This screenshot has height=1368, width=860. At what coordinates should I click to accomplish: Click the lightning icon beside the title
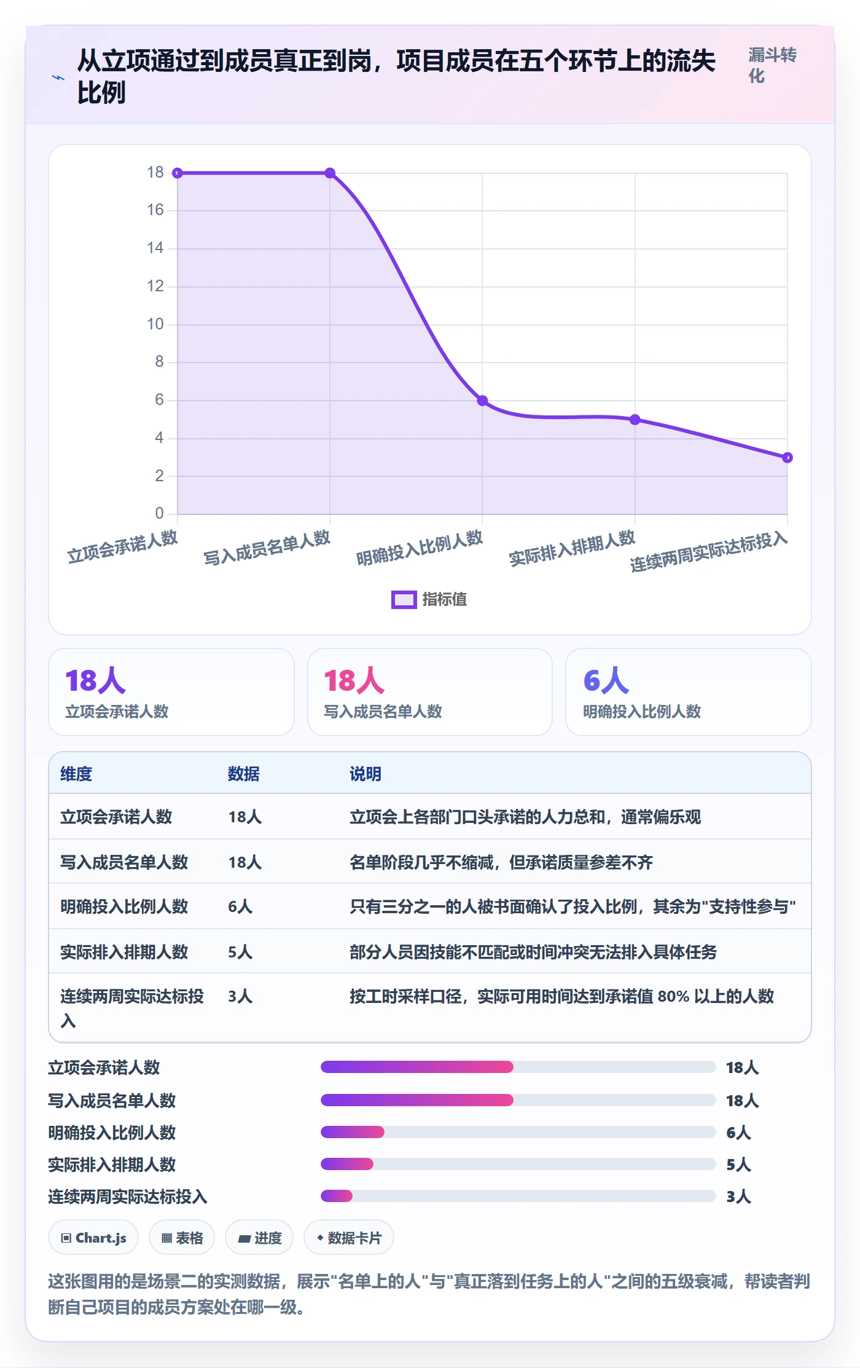(58, 77)
